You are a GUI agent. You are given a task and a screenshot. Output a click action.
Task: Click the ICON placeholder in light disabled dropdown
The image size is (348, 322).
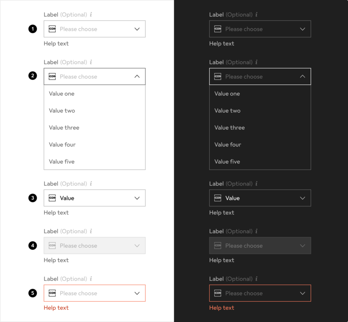[x=52, y=246]
